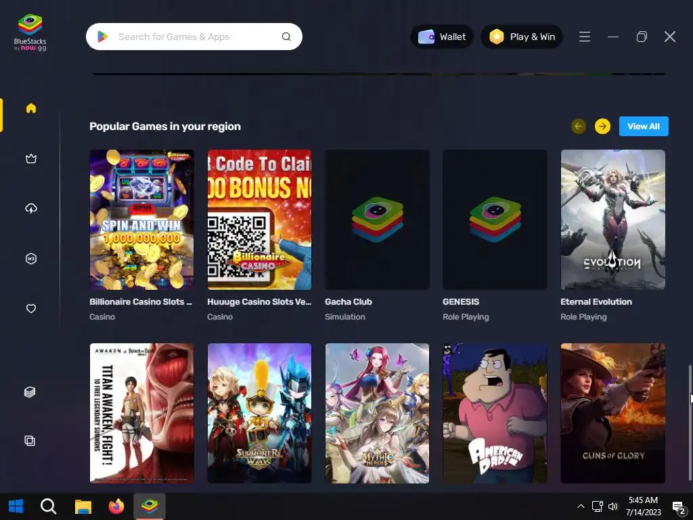Open American Dad game thumbnail
Image resolution: width=693 pixels, height=520 pixels.
click(x=495, y=414)
